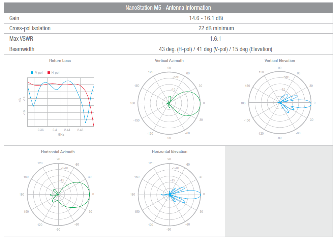Select the 'Beamwidth' row label
This screenshot has width=336, height=240.
[x=22, y=49]
